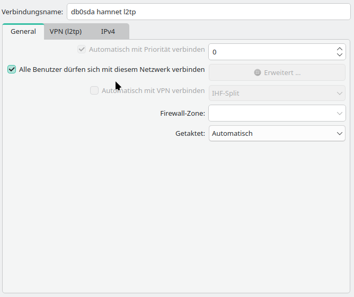Click the 'Firewall-Zone:' label
354x297 pixels.
182,113
